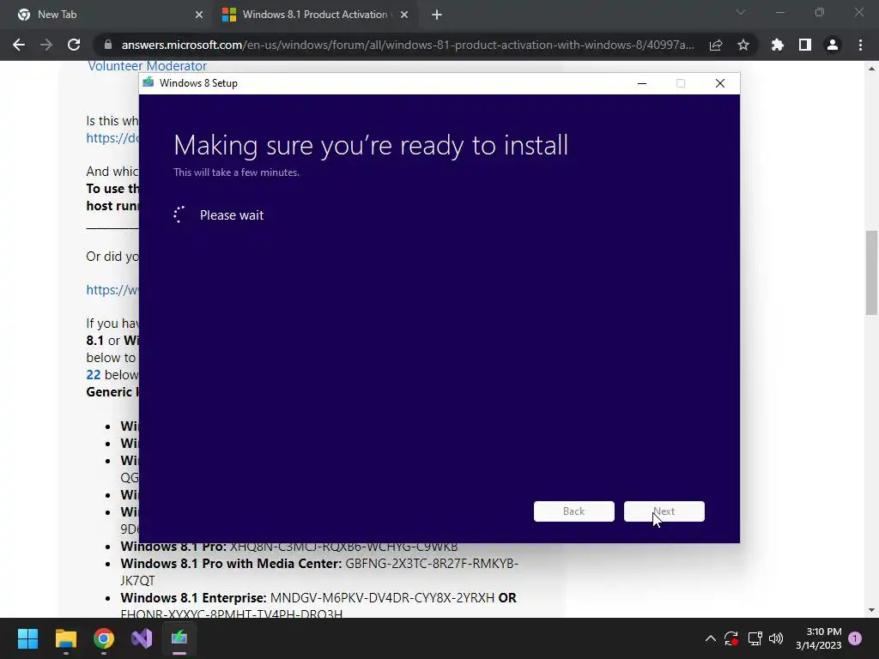Open the Chrome profile avatar
The height and width of the screenshot is (659, 879).
(833, 45)
